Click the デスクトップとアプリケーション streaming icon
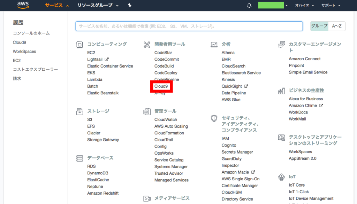The image size is (357, 204). pyautogui.click(x=281, y=138)
